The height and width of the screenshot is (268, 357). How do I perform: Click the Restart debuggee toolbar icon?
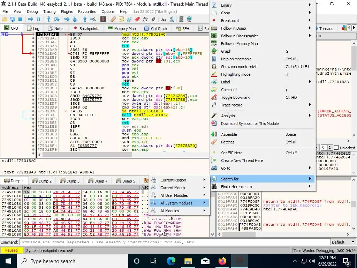(x=13, y=20)
